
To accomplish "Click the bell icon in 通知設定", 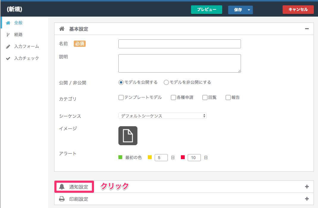I will pos(62,187).
